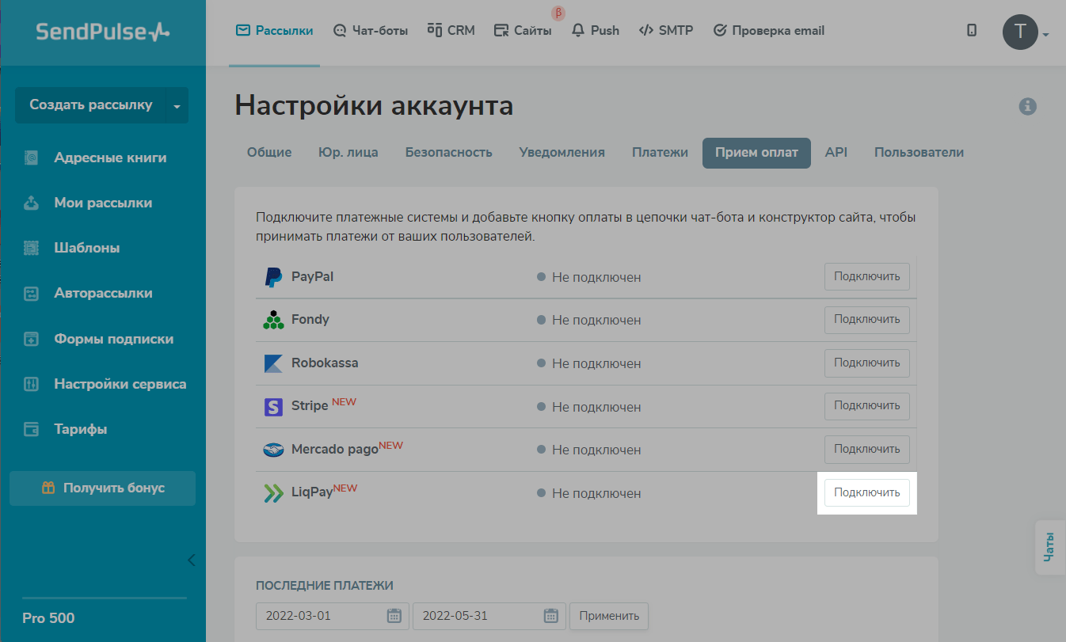Open the Тарифы sidebar section
The image size is (1066, 642).
[80, 429]
